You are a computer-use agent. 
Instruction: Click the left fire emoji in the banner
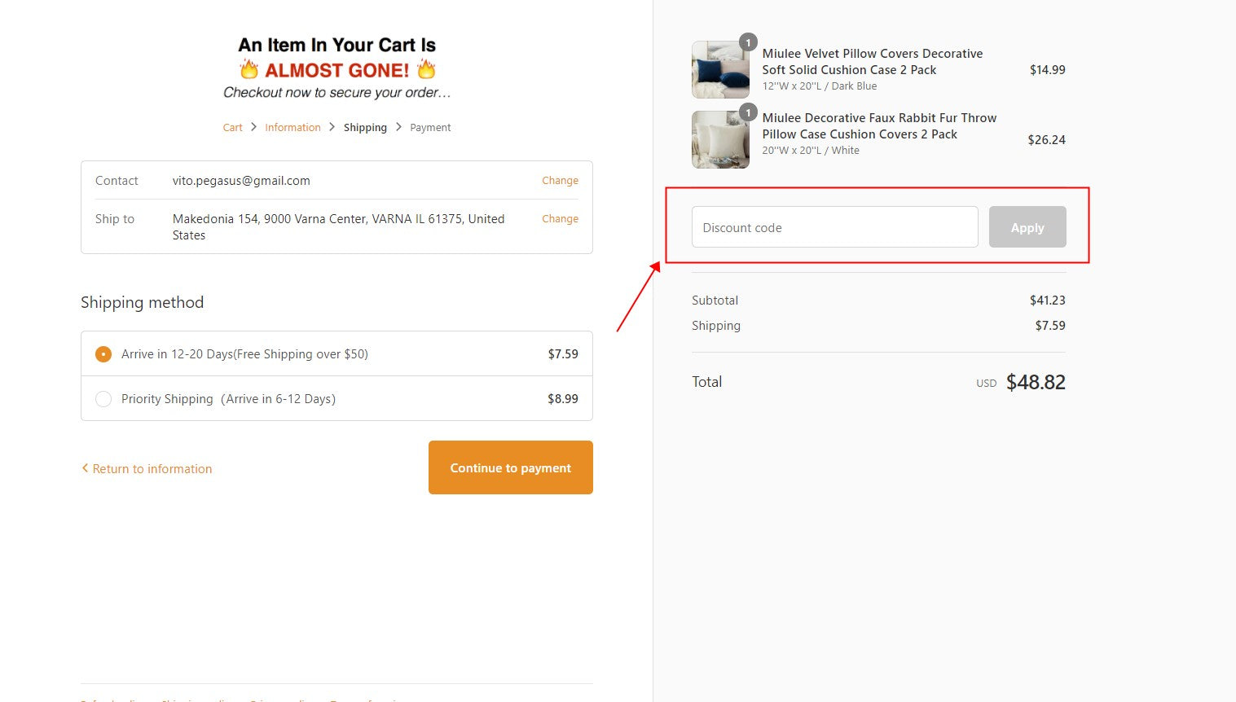coord(249,69)
